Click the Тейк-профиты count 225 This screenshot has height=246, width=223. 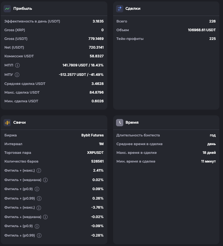tap(212, 39)
